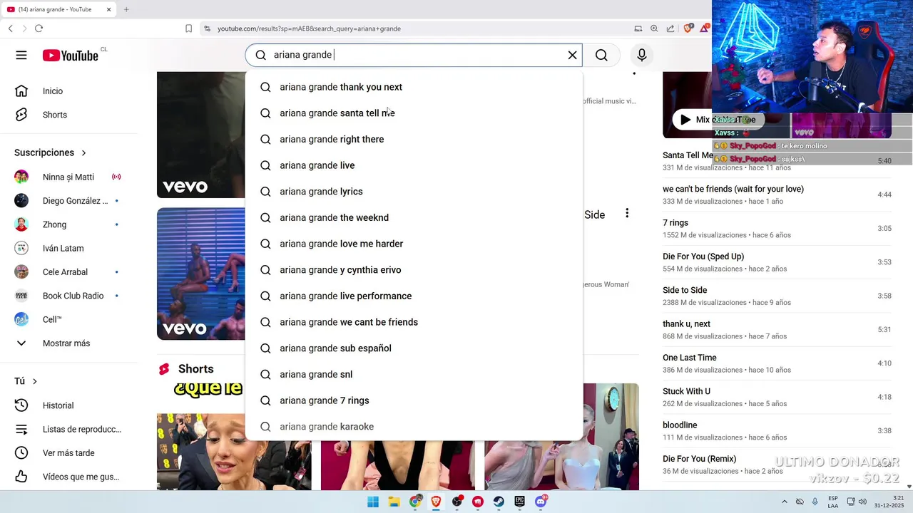Select suggestion 'ariana grande santa tell me'
The image size is (913, 513).
click(414, 113)
